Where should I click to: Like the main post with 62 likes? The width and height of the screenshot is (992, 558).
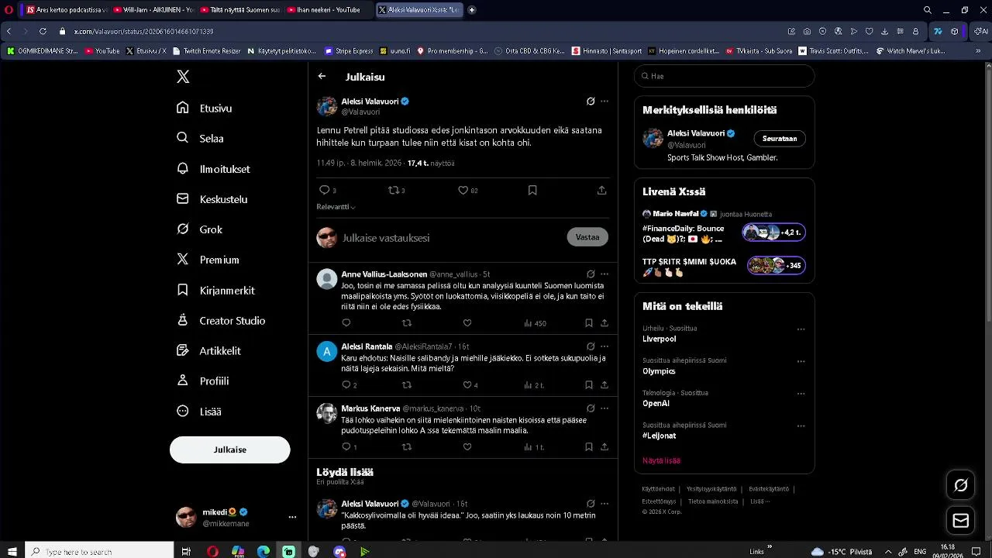[x=463, y=190]
